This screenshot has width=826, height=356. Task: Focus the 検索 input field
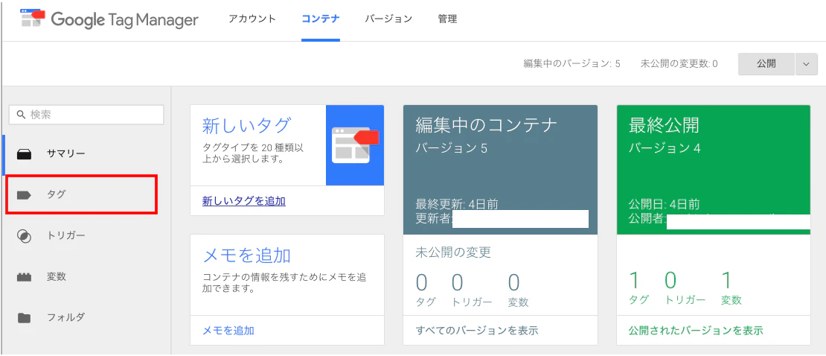click(86, 115)
